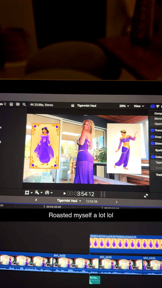
Task: Click the browser search magnifier icon
Action: tap(24, 104)
